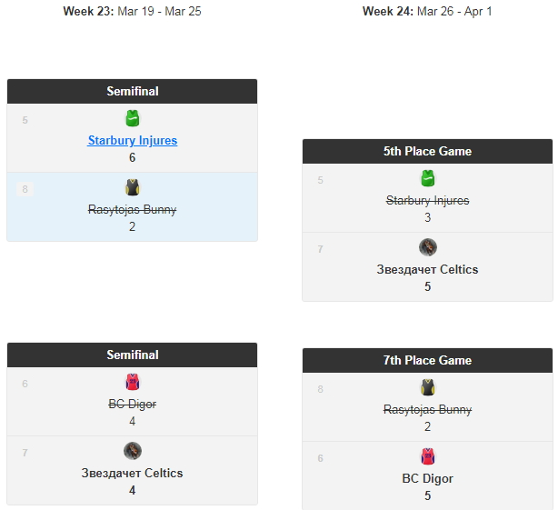
Task: Click Starbury Injures jersey in 5th Place Game
Action: click(427, 178)
